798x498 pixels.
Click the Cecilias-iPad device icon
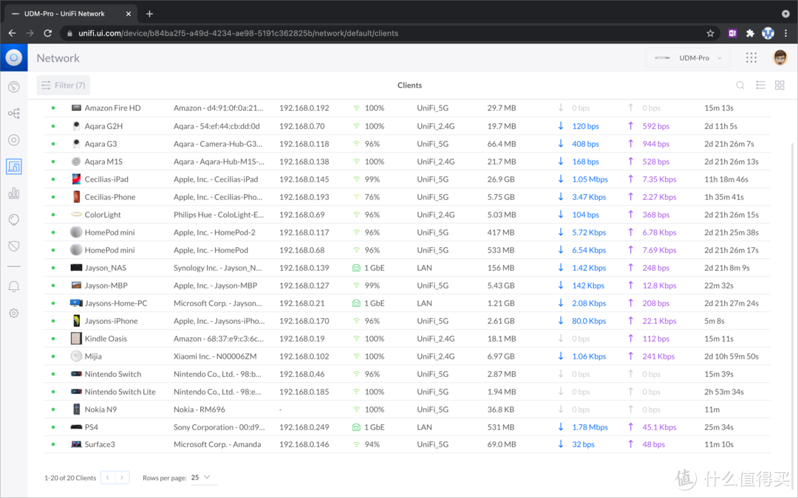coord(76,179)
